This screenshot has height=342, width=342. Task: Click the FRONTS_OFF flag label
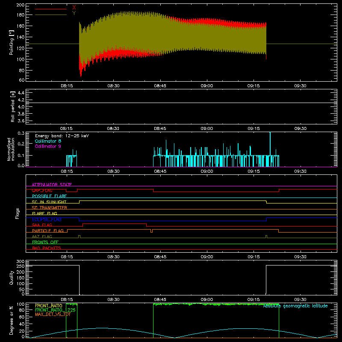click(x=45, y=242)
